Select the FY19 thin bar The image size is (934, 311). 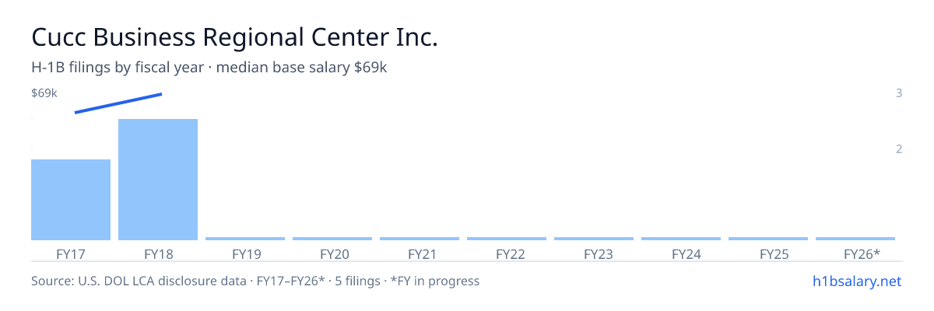tap(245, 239)
